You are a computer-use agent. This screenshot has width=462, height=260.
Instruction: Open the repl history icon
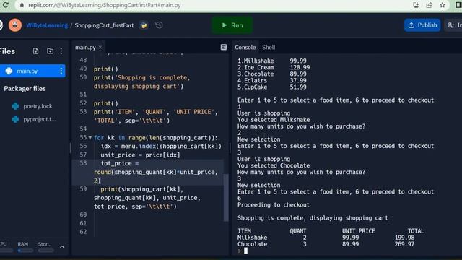(x=159, y=25)
